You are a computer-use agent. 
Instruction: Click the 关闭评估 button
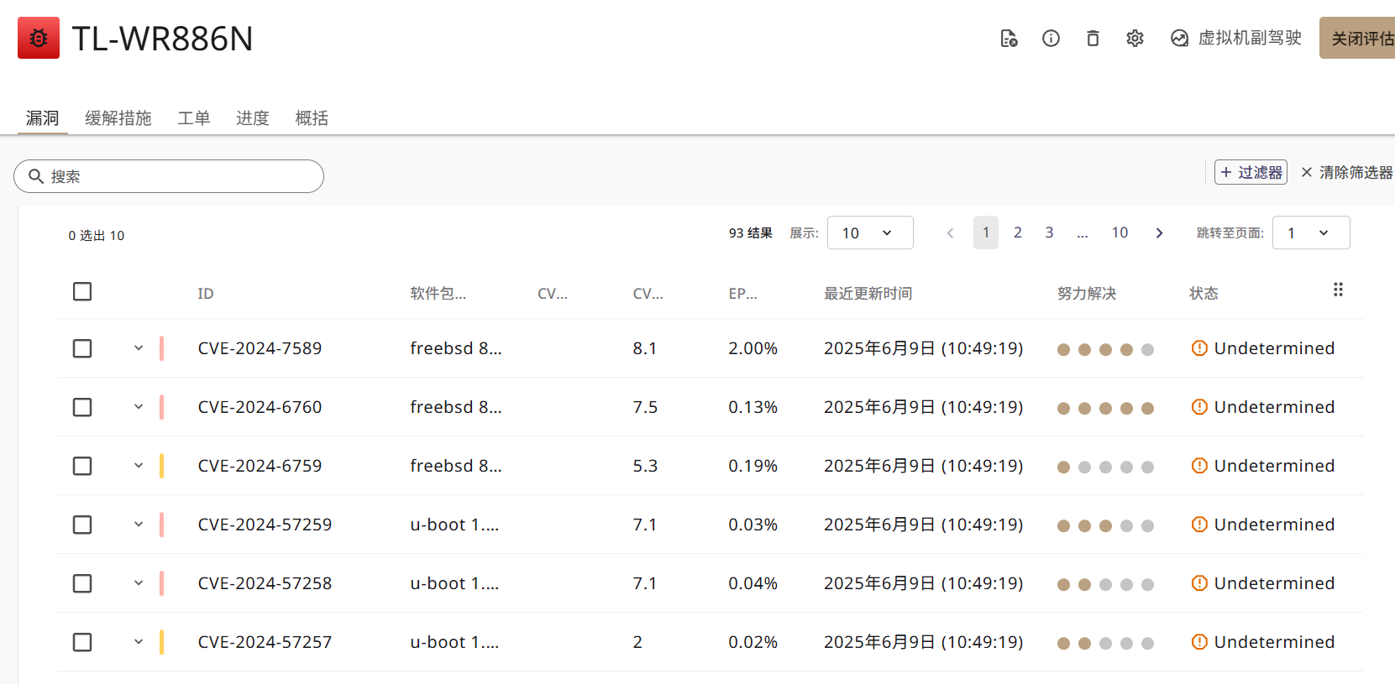point(1357,38)
